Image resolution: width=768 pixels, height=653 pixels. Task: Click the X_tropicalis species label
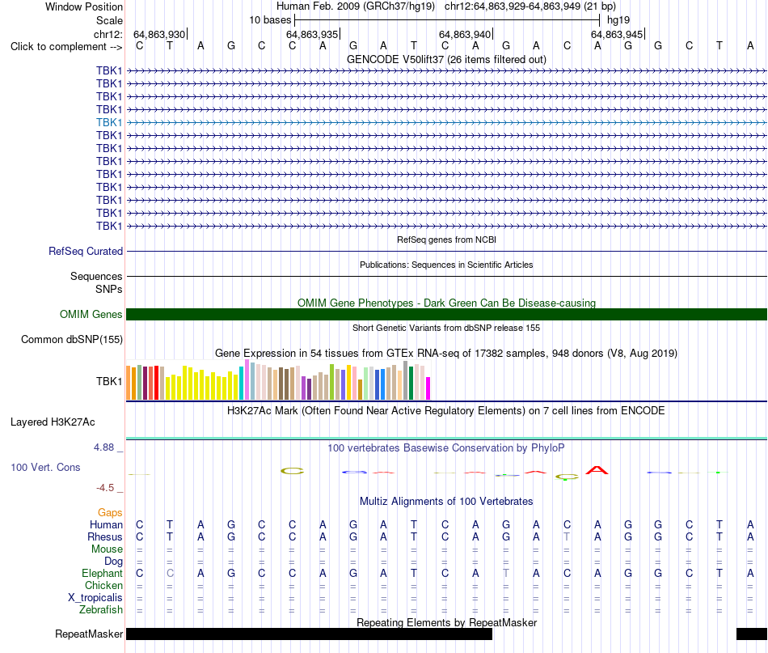(95, 598)
